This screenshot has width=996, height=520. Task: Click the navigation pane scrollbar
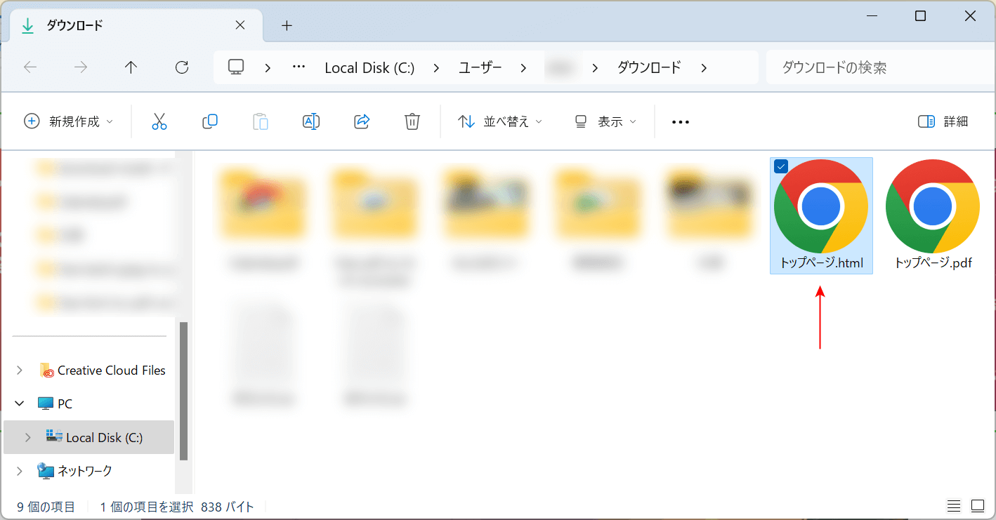tap(183, 390)
